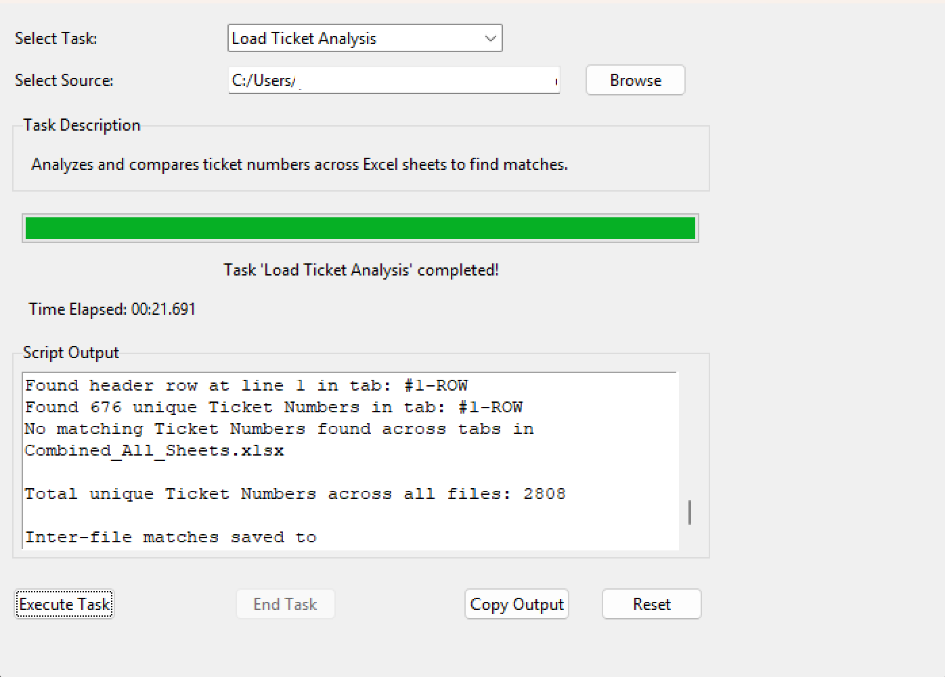The height and width of the screenshot is (677, 945).
Task: Click the Browse button to pick a source
Action: point(634,80)
